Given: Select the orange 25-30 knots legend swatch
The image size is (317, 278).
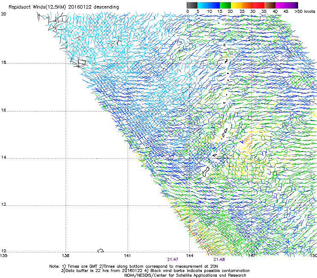Looking at the screenshot, I should coord(248,5).
